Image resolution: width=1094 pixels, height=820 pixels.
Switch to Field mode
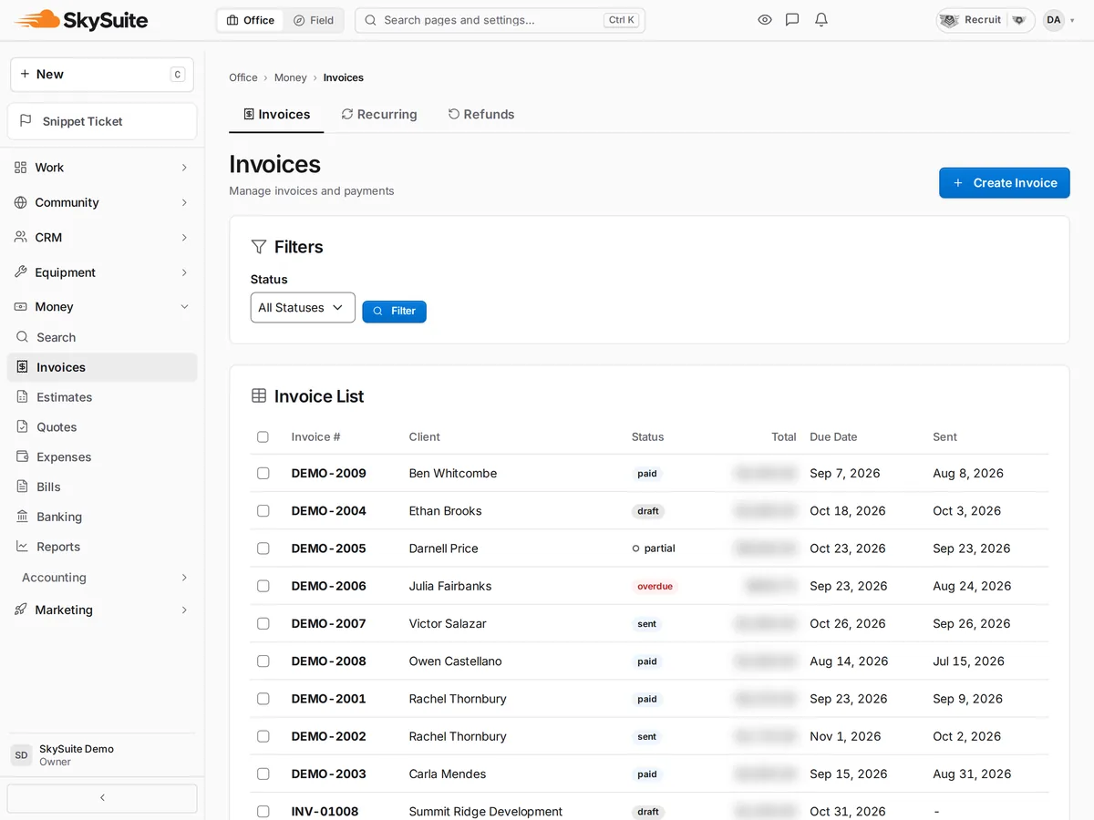(x=314, y=20)
